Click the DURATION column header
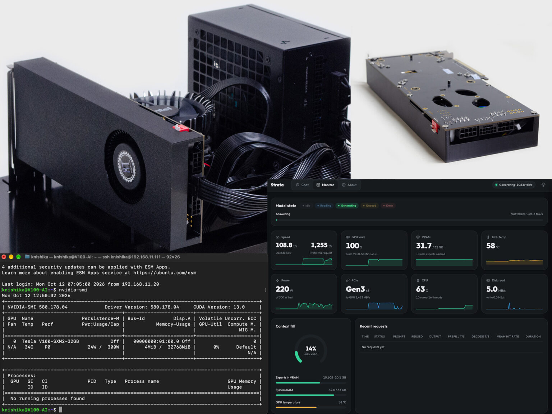 coord(533,336)
